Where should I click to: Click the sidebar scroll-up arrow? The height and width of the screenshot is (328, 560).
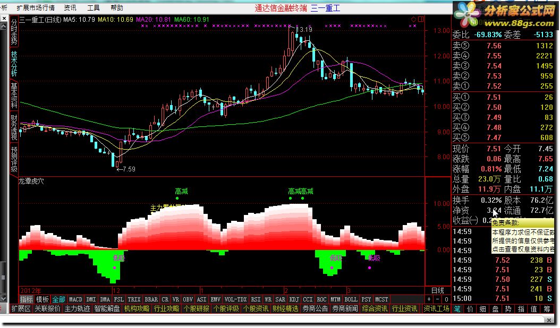[x=4, y=27]
